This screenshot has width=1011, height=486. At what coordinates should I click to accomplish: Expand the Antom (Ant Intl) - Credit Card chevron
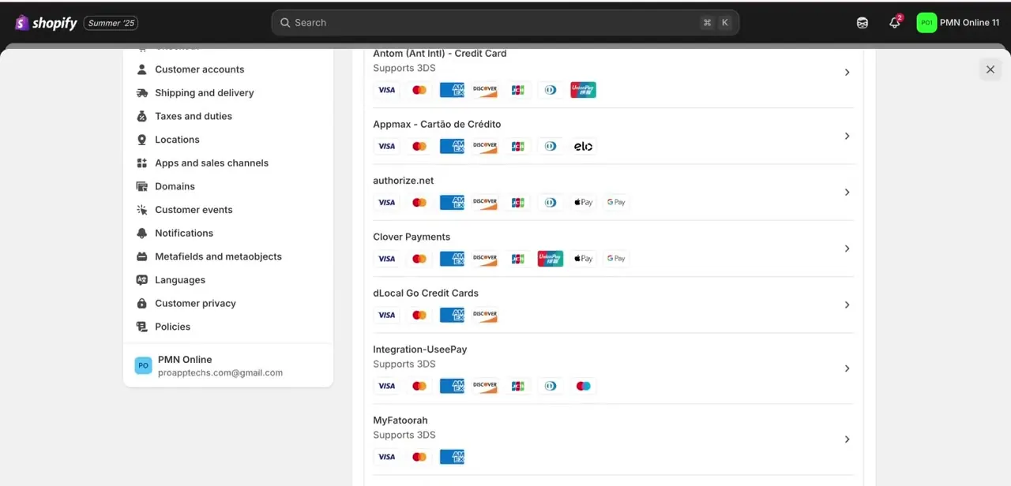click(847, 73)
